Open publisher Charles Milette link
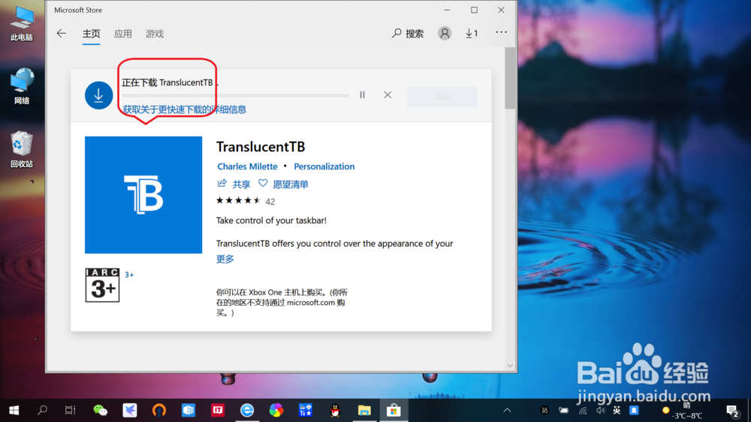The width and height of the screenshot is (751, 422). coord(247,166)
